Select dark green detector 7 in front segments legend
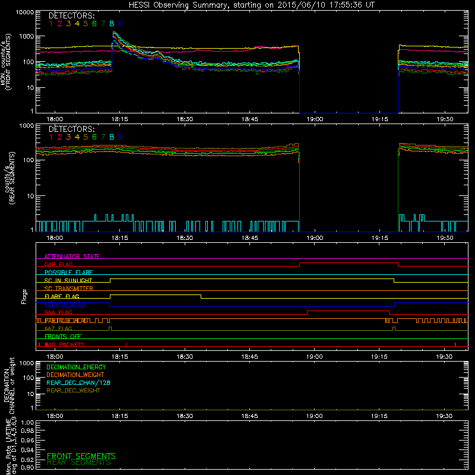This screenshot has width=475, height=475. click(x=103, y=24)
